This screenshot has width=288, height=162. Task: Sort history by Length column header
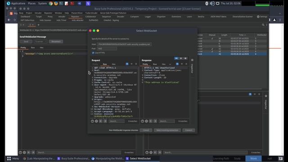coord(224,35)
